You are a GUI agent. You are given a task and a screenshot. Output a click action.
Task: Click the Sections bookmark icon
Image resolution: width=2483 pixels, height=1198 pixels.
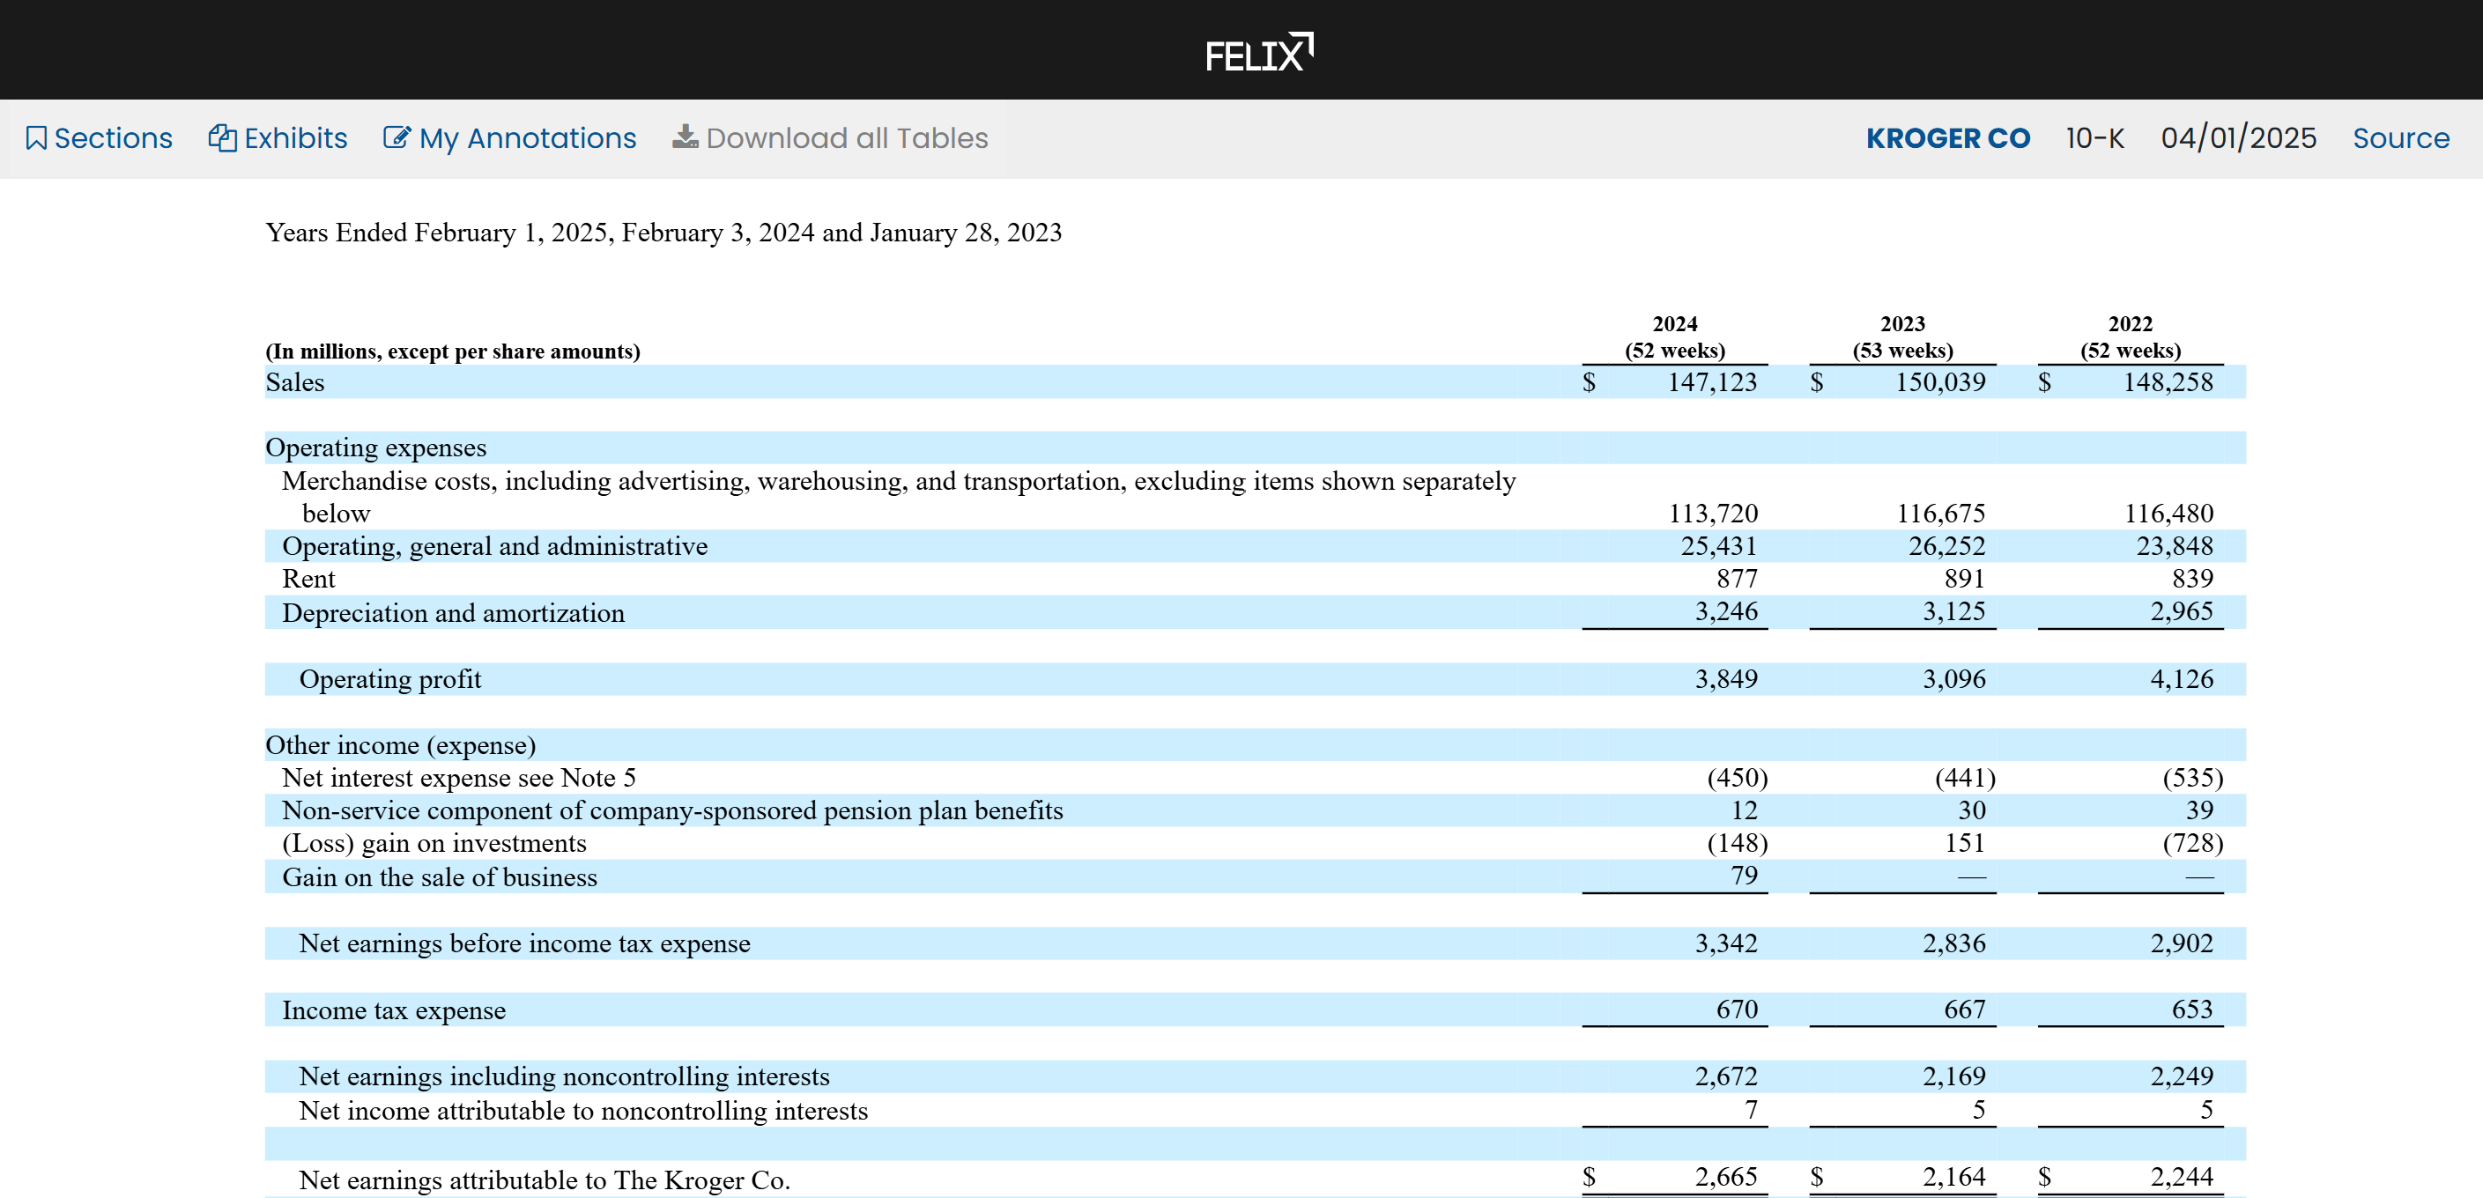[35, 139]
